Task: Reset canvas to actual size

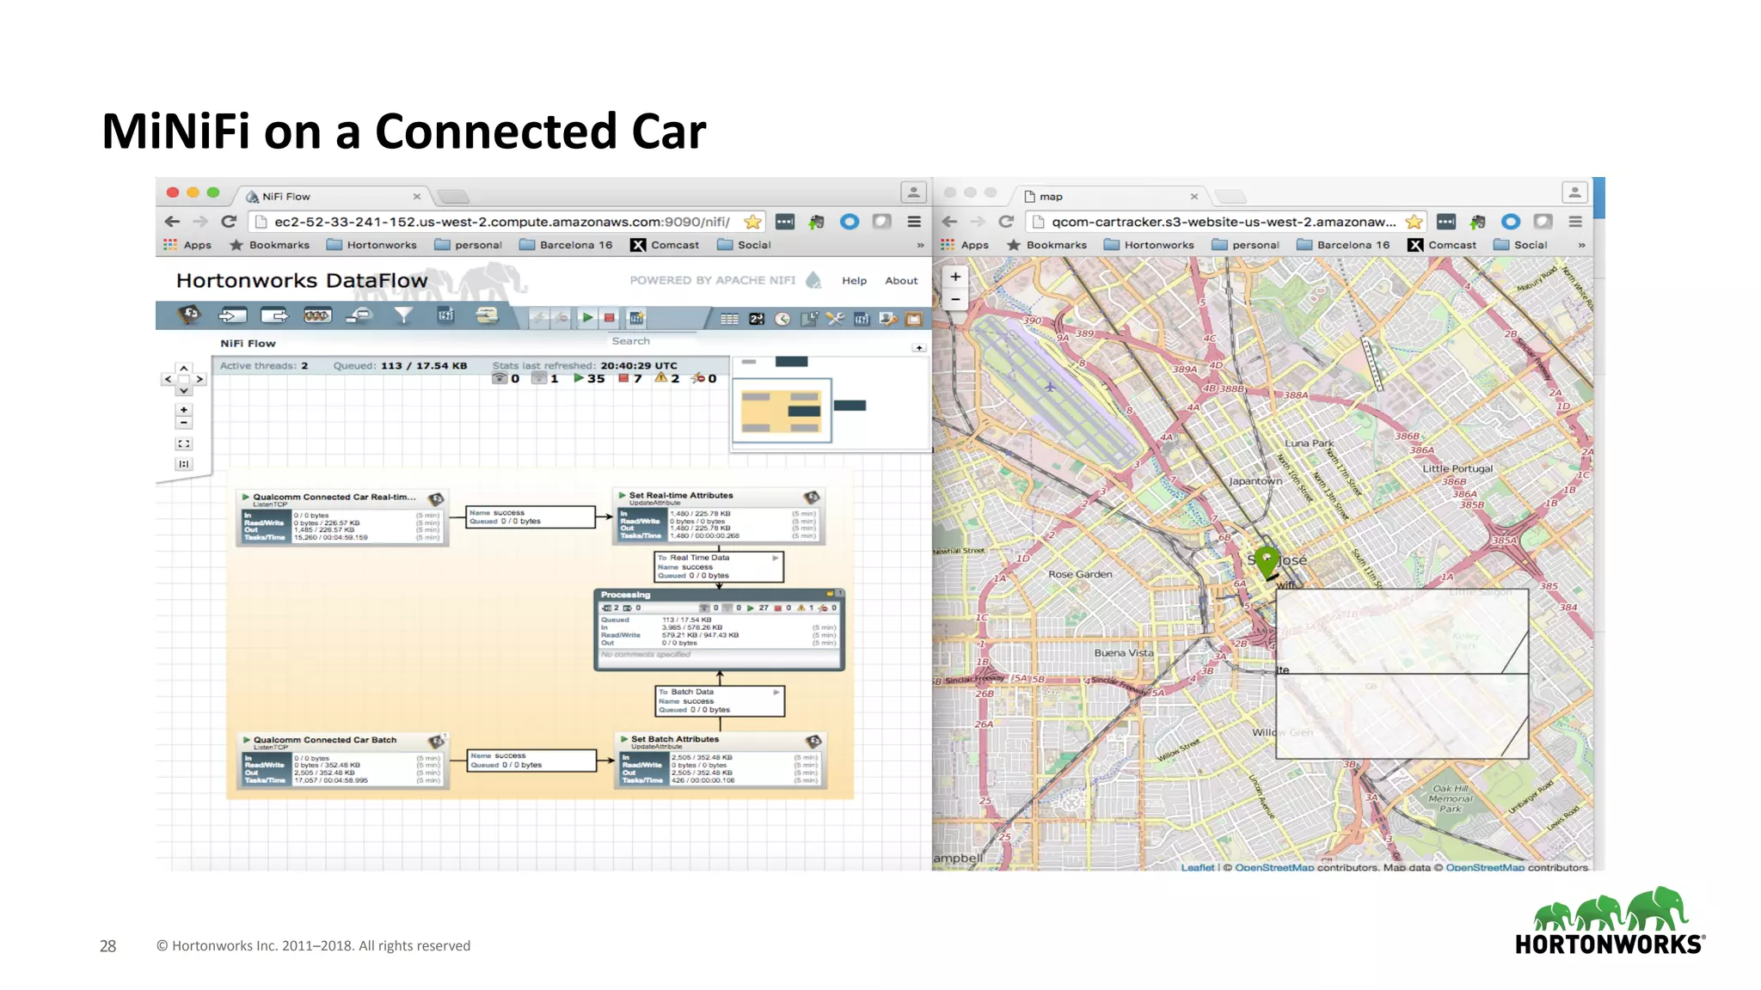Action: tap(183, 464)
